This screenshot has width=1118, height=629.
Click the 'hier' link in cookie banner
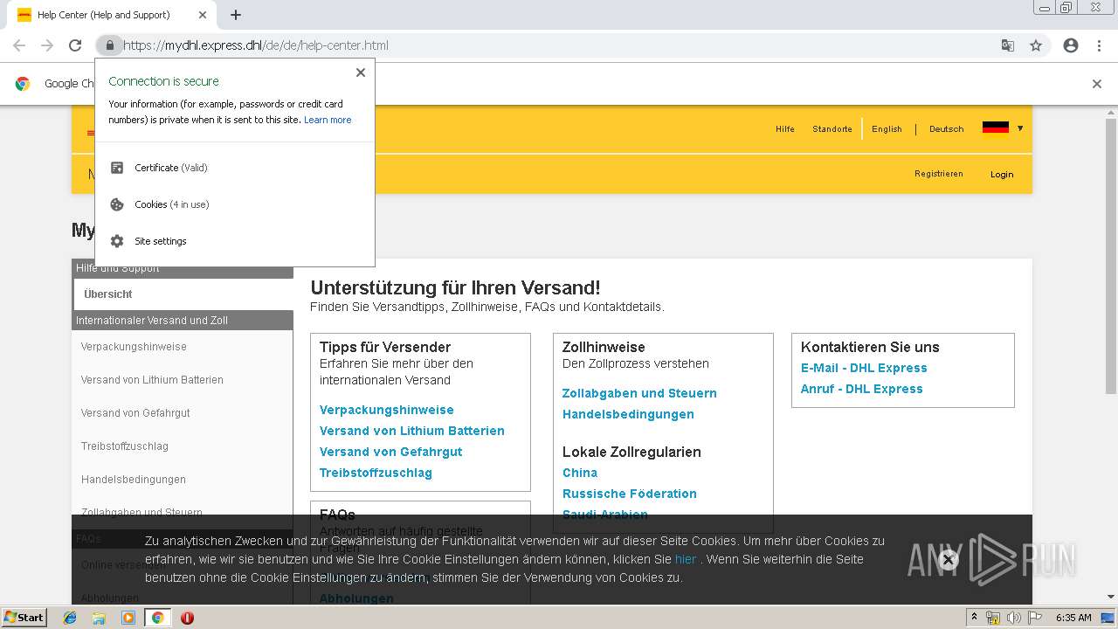coord(686,559)
